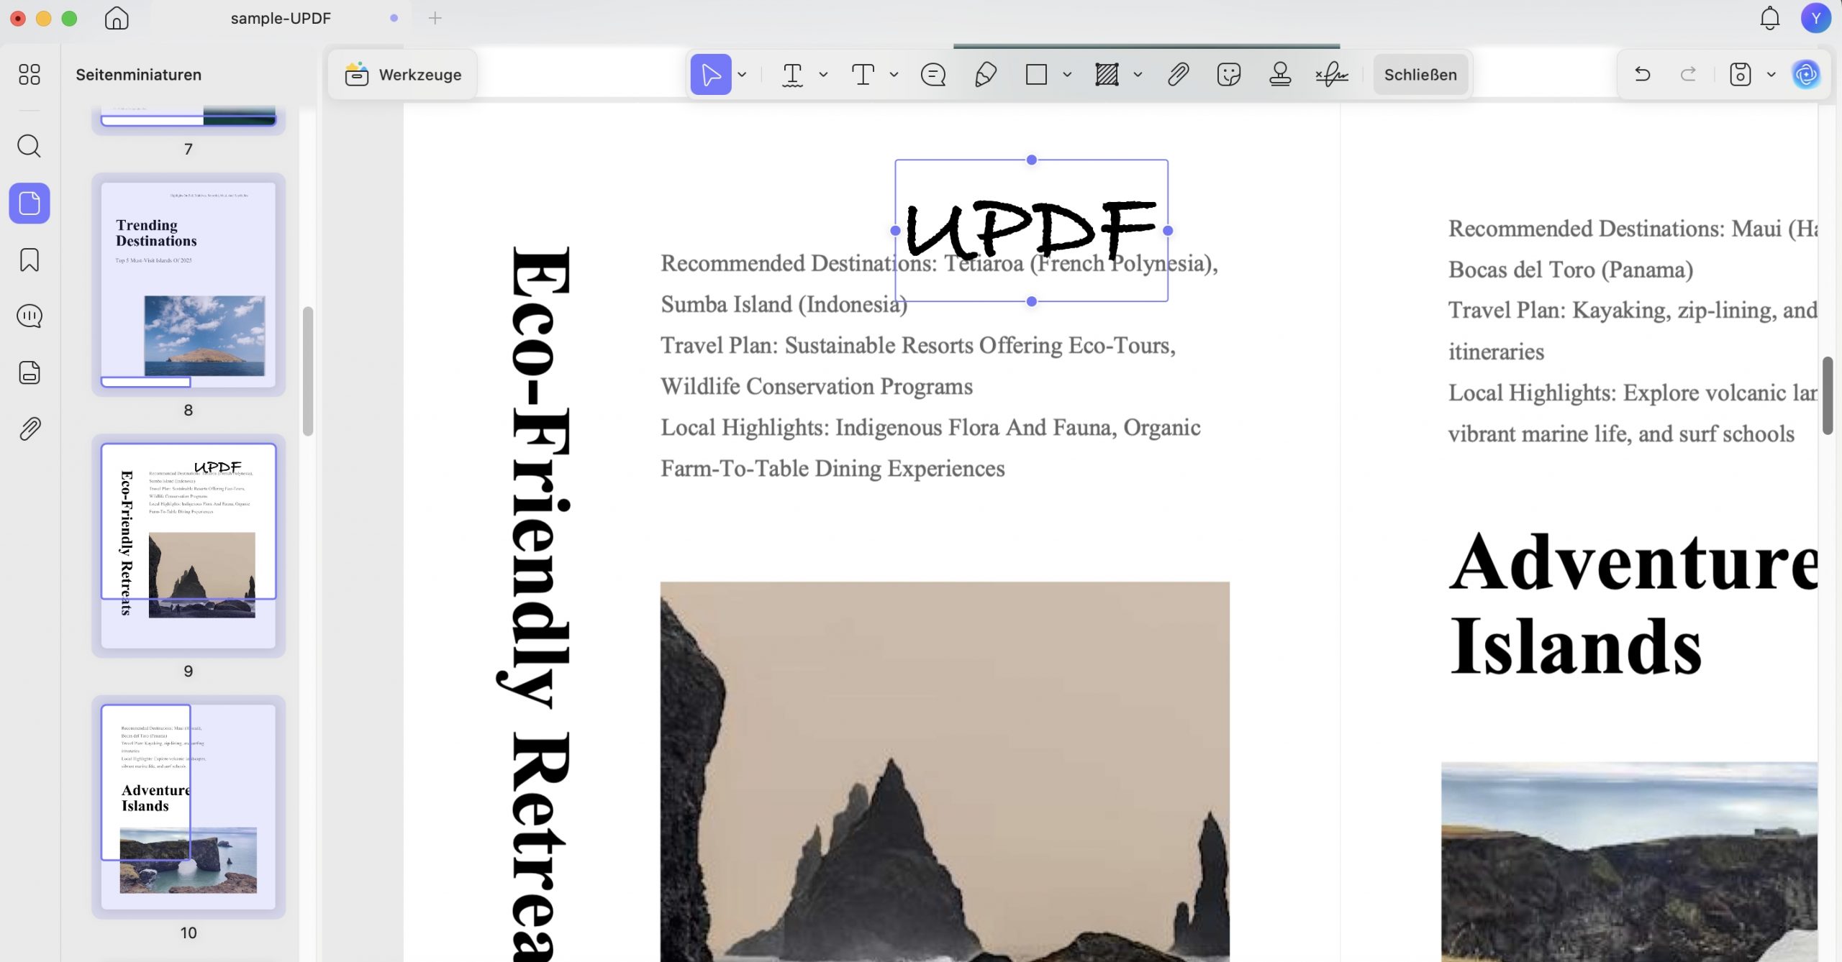This screenshot has width=1842, height=962.
Task: Click 'Sumba Island (Indonesia)' text line
Action: pos(784,304)
